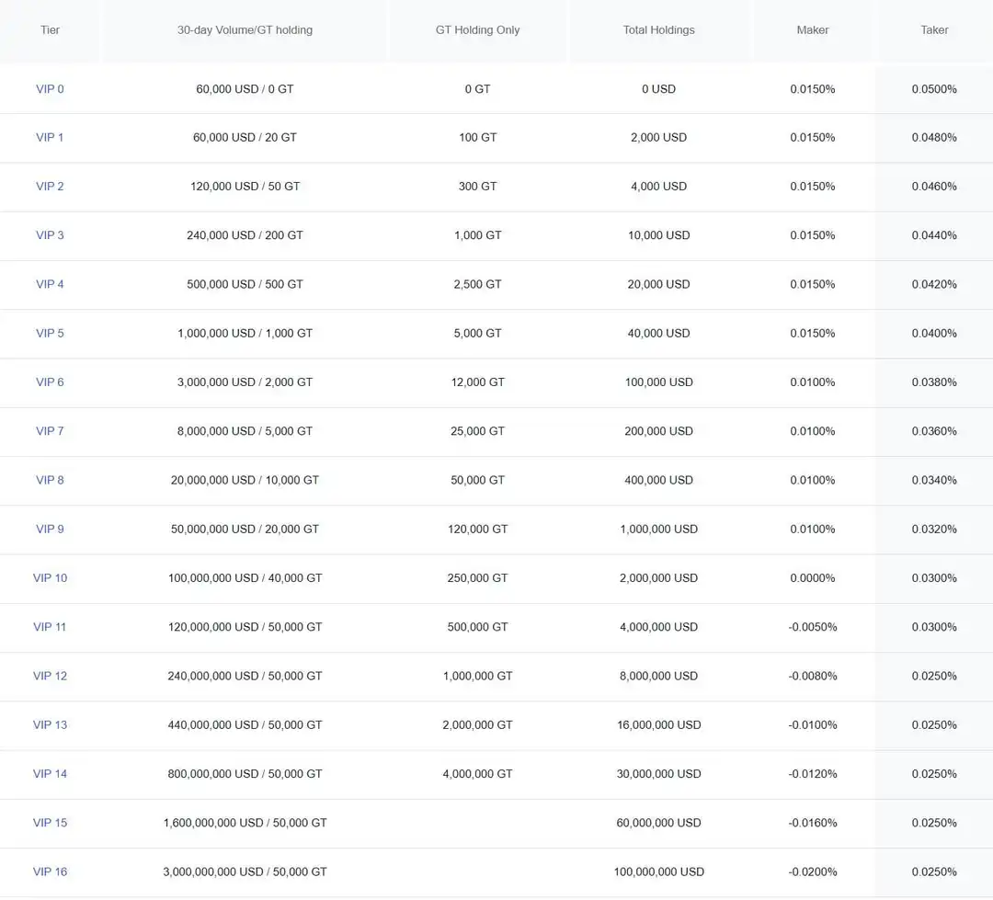Click the 100,000,000 USD total holdings cell
Image resolution: width=993 pixels, height=900 pixels.
658,872
